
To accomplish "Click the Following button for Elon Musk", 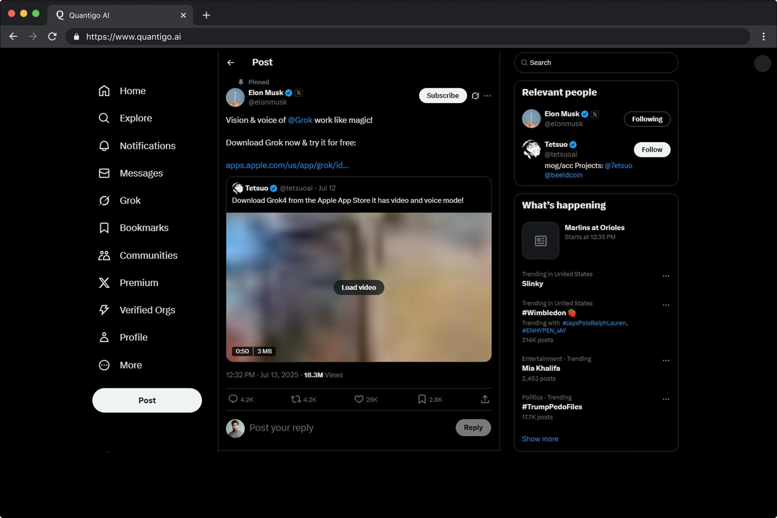I will [x=647, y=119].
